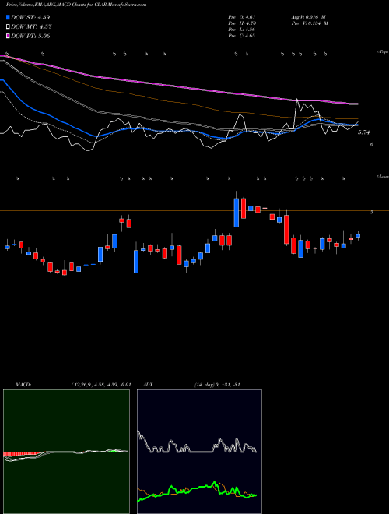Click the ADX panel title label
Screen dimensions: 389x514
tap(148, 385)
